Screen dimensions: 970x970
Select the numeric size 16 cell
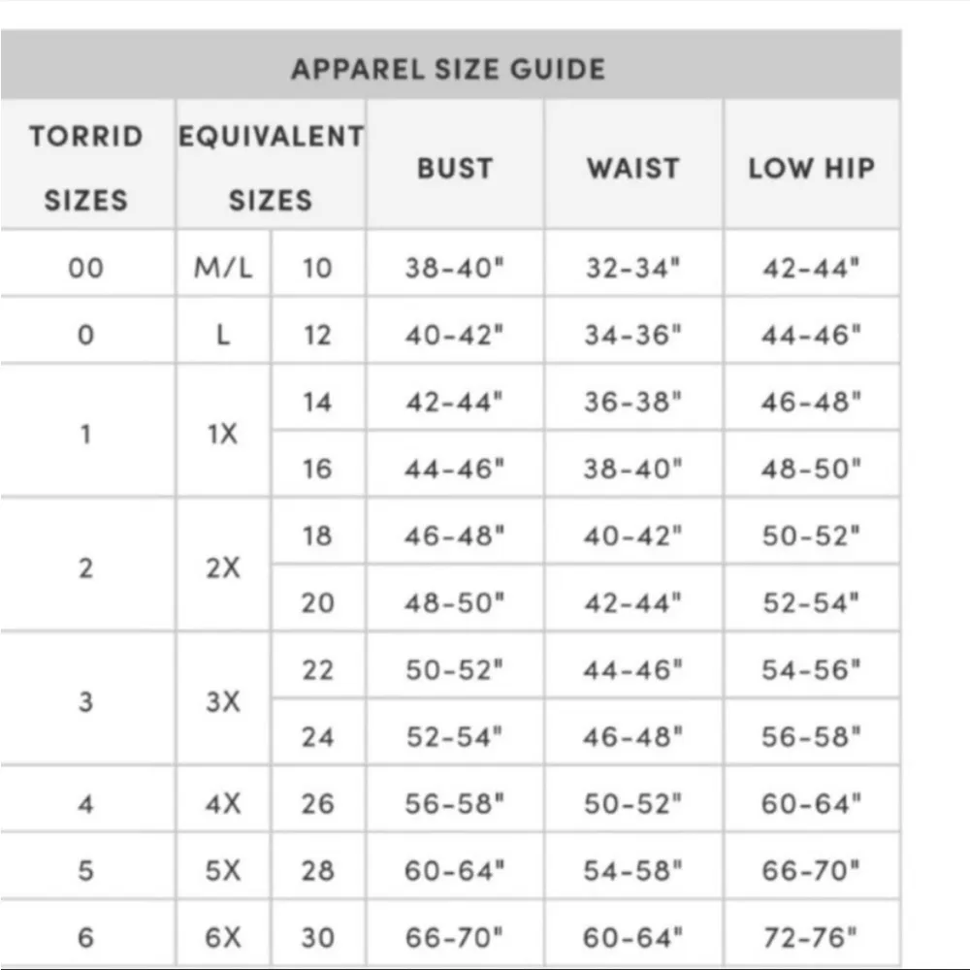(317, 469)
